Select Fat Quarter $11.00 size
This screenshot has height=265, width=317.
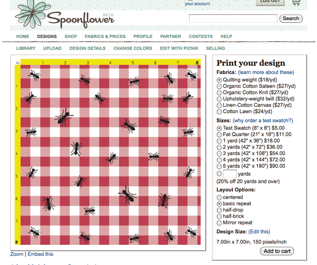(219, 135)
